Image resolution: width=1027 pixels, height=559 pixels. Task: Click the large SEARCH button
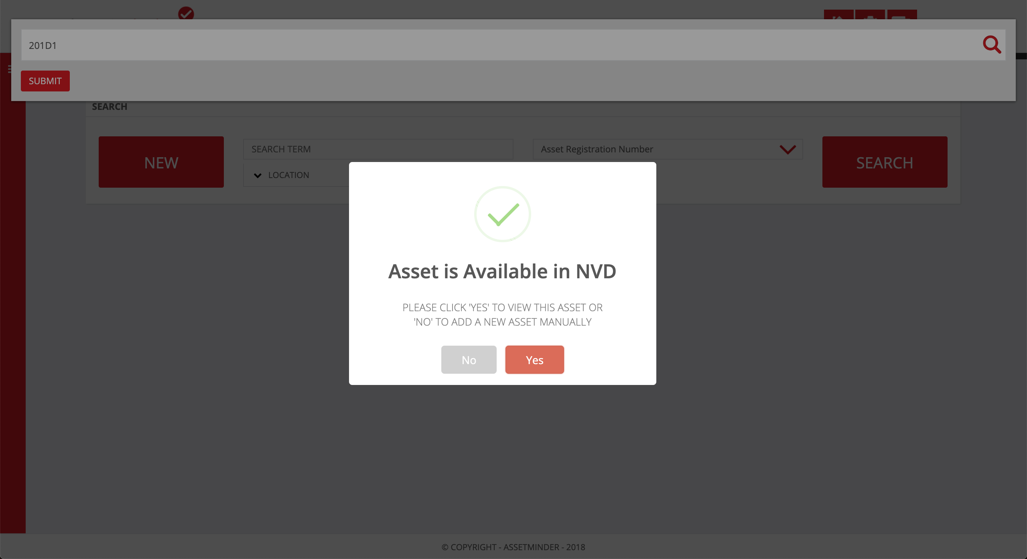[885, 162]
